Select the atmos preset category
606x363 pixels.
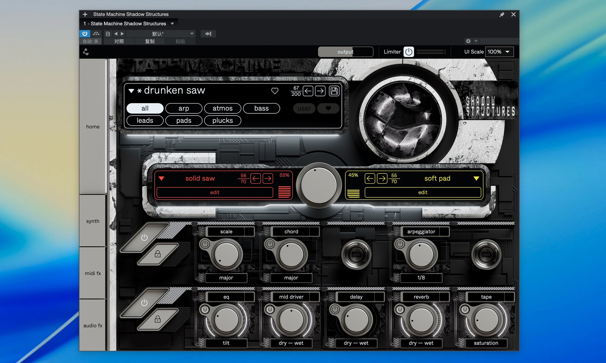pyautogui.click(x=223, y=108)
